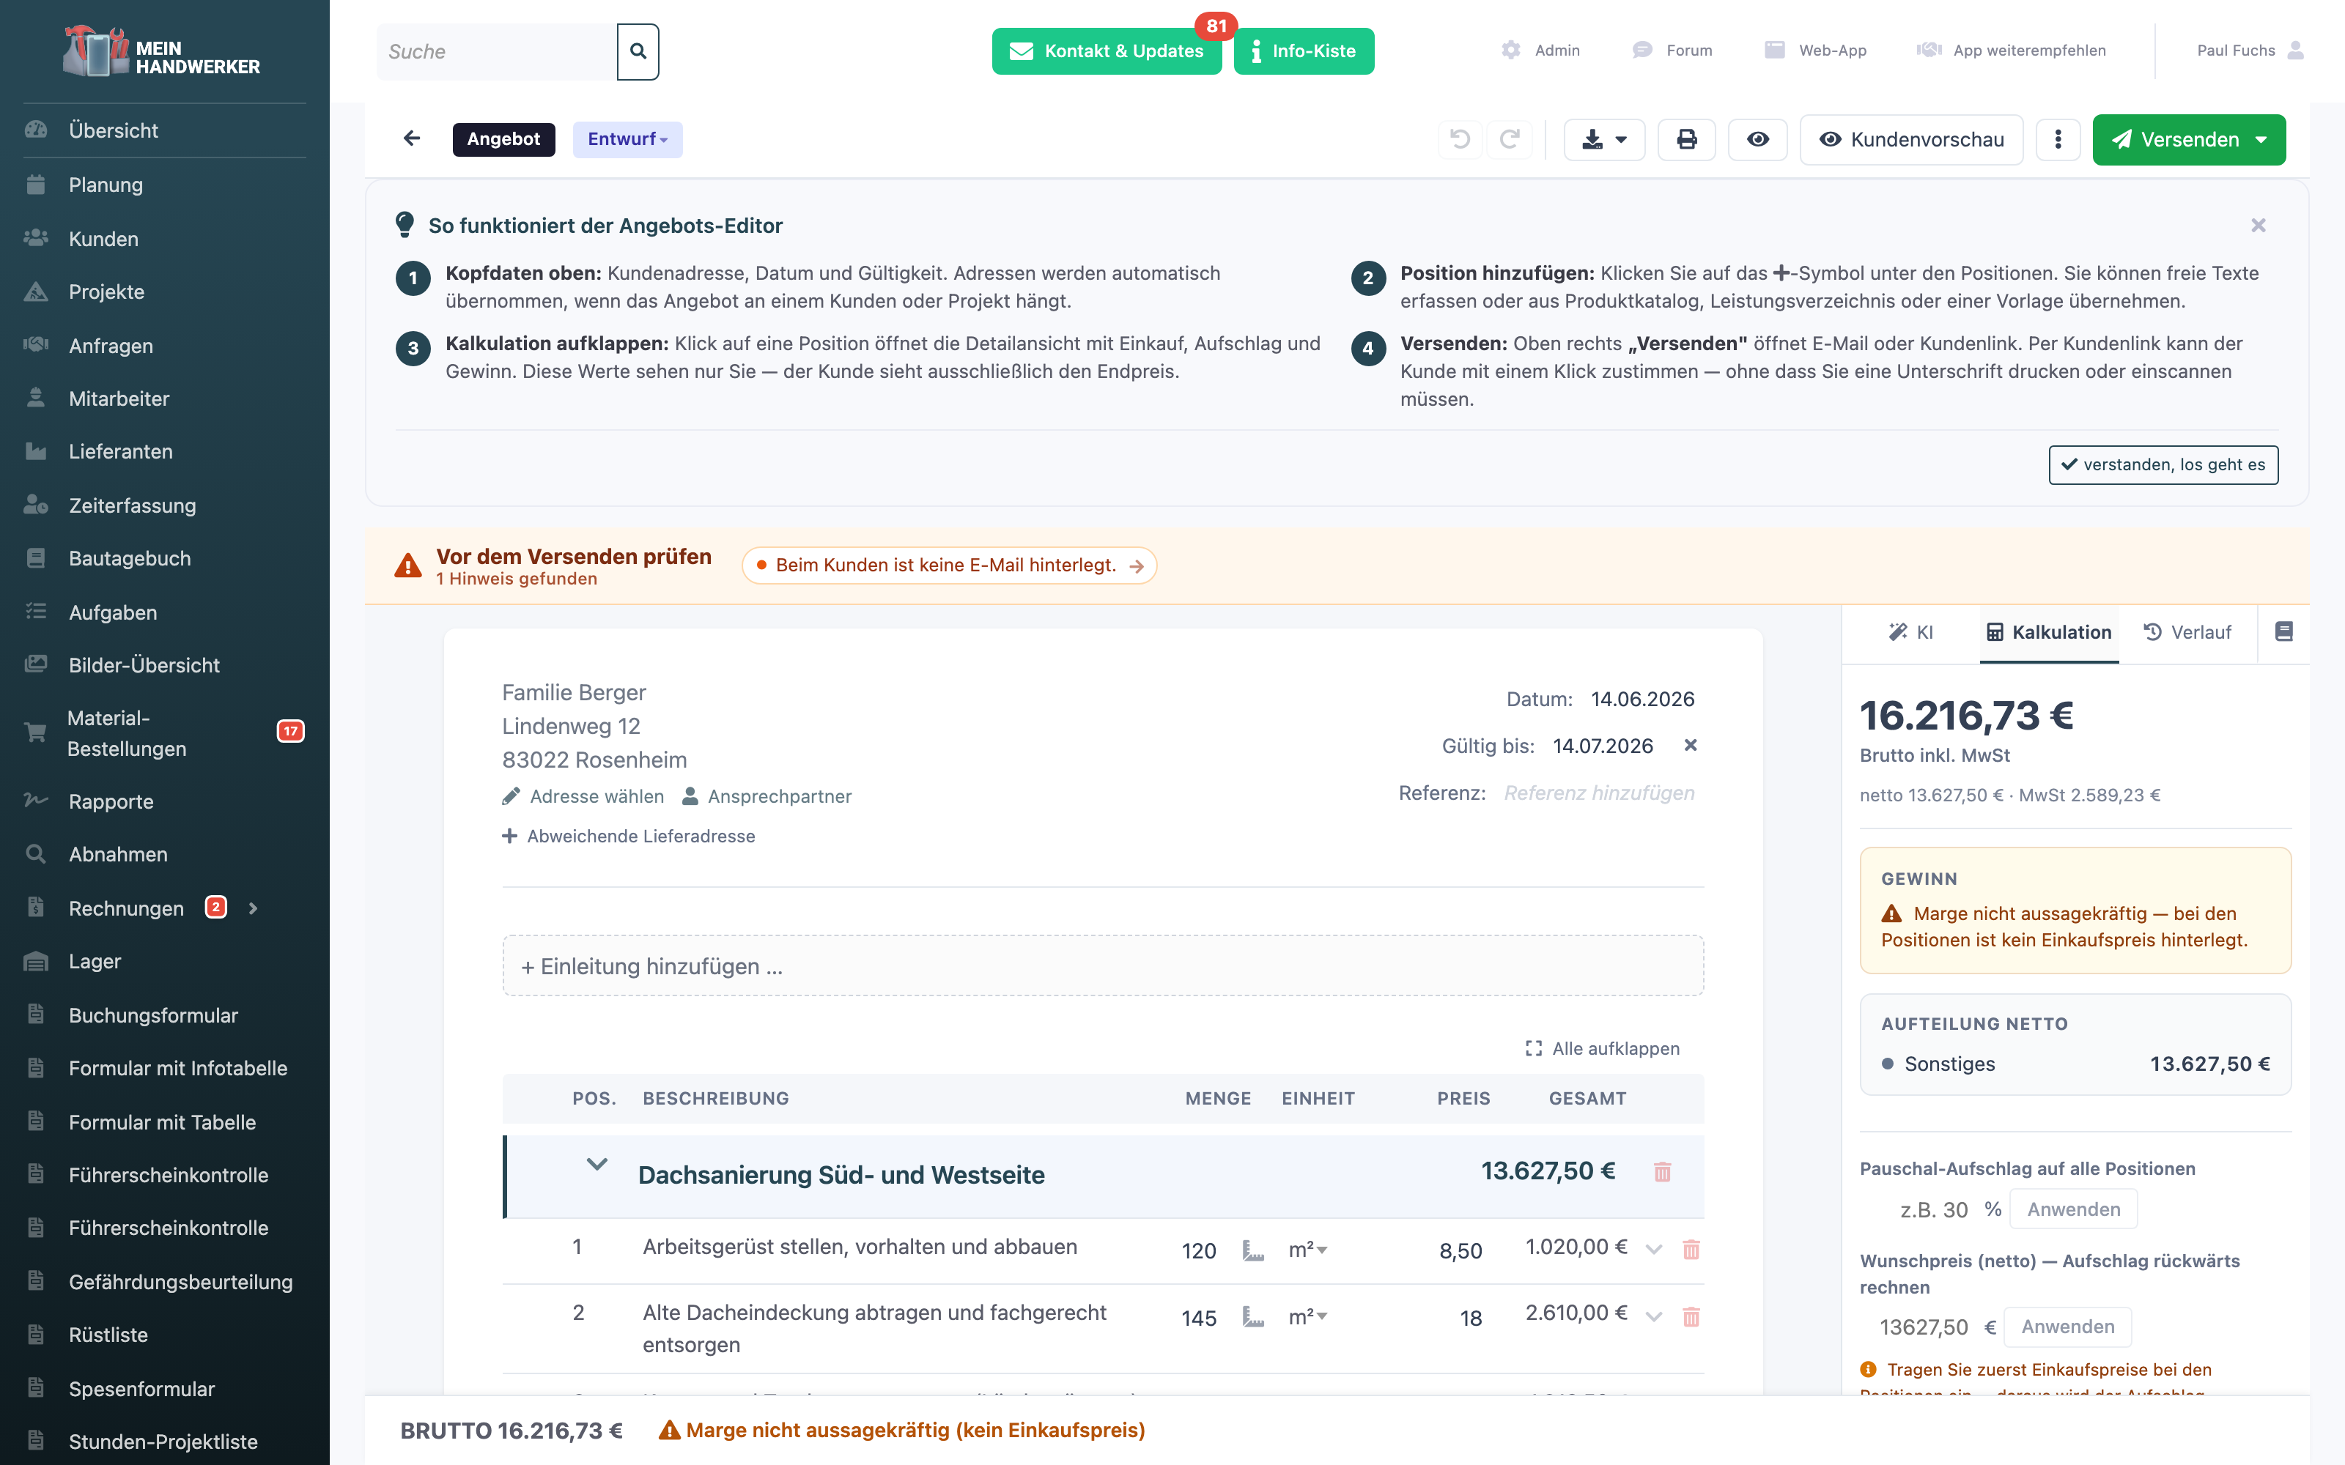Switch to the Kalkulation tab
2345x1465 pixels.
(x=2048, y=631)
